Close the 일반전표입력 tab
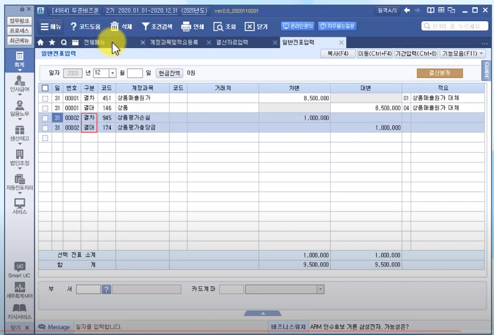This screenshot has height=335, width=494. pyautogui.click(x=341, y=43)
